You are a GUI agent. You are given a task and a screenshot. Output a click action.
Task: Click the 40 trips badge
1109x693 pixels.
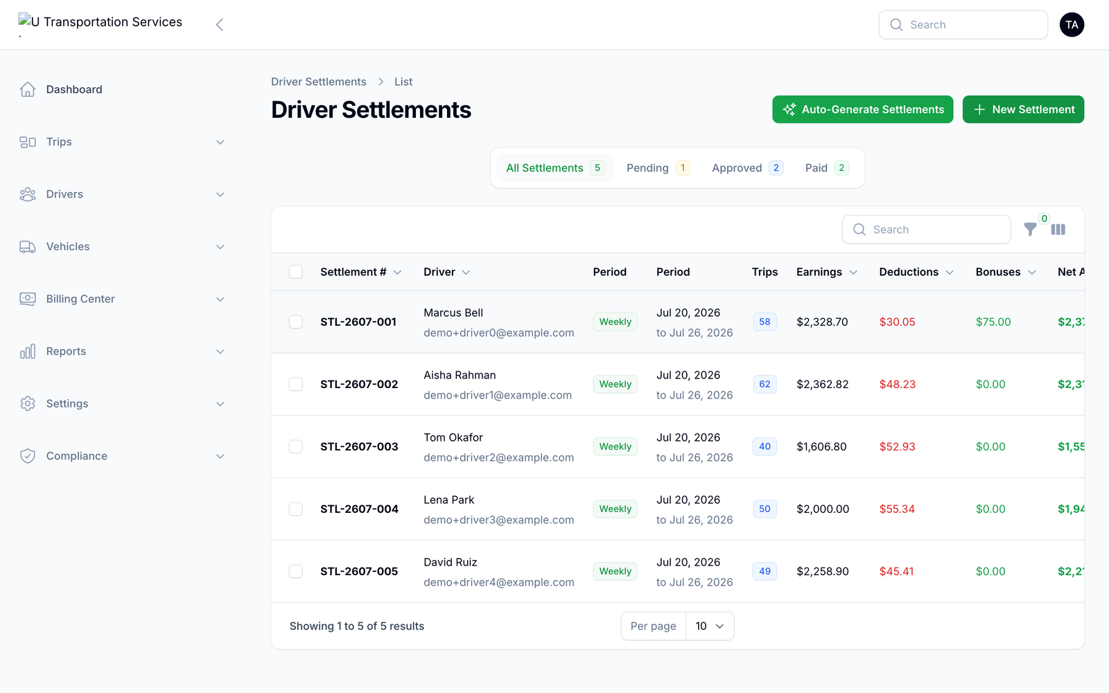(x=765, y=446)
